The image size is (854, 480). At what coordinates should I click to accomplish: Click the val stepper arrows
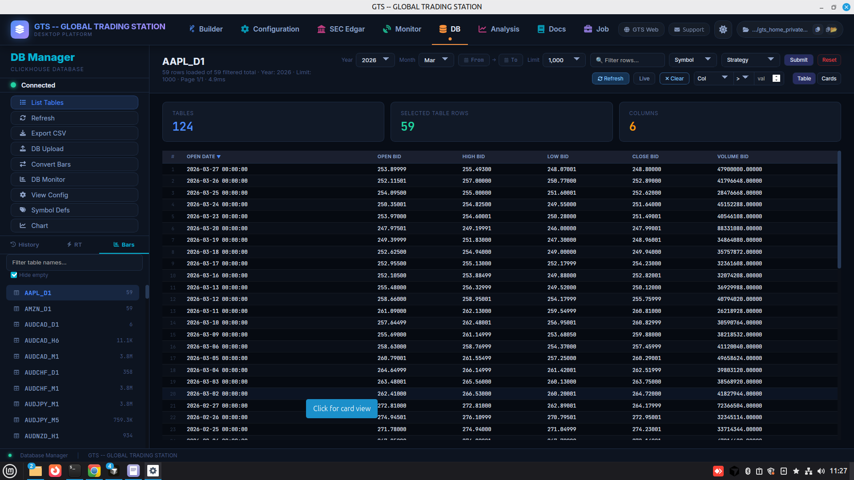pyautogui.click(x=776, y=78)
